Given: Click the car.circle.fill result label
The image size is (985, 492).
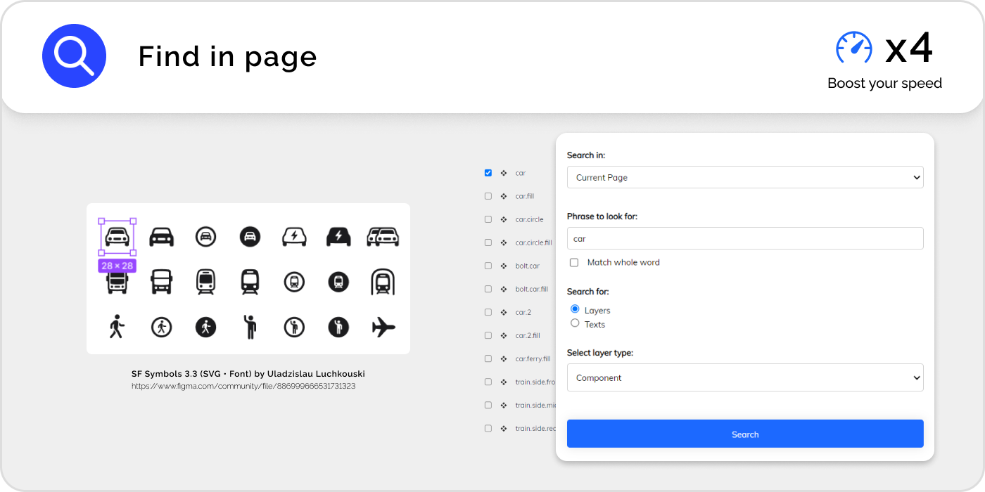Looking at the screenshot, I should point(533,242).
